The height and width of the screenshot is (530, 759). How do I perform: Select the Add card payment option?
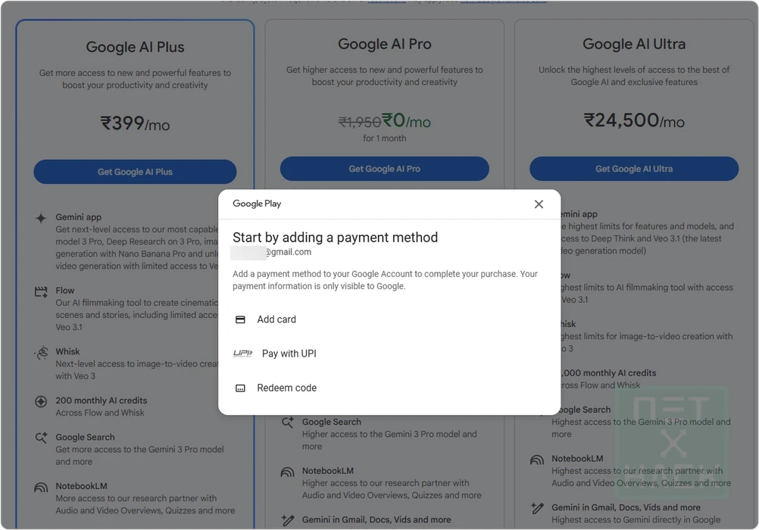[276, 320]
